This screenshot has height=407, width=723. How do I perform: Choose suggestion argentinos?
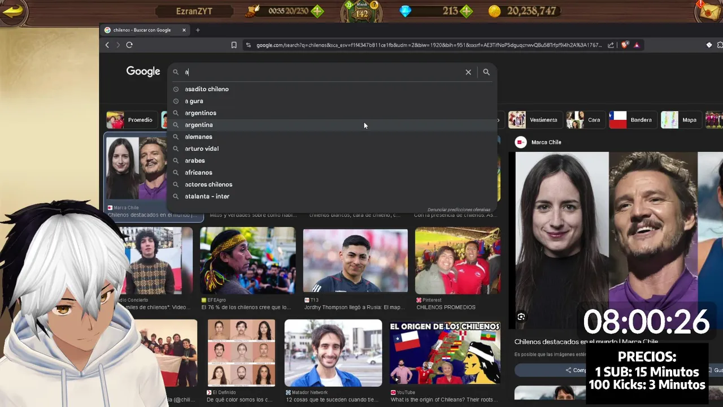click(332, 113)
